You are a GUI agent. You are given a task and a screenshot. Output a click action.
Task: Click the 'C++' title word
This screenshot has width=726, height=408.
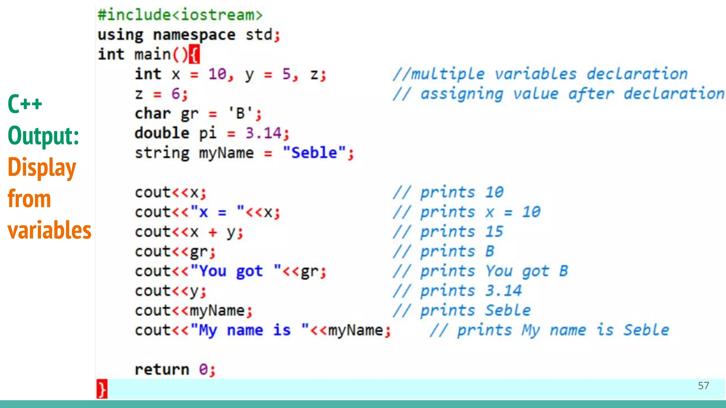pyautogui.click(x=25, y=104)
